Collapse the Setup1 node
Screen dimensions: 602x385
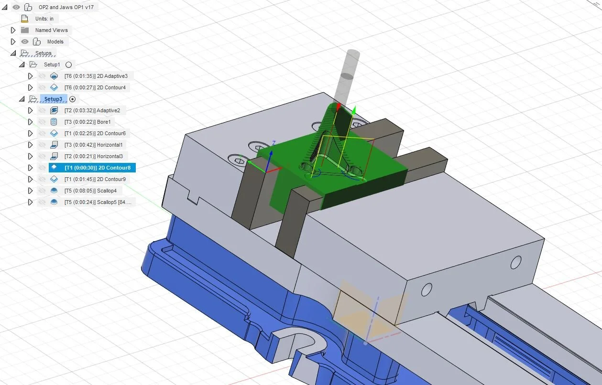(22, 64)
